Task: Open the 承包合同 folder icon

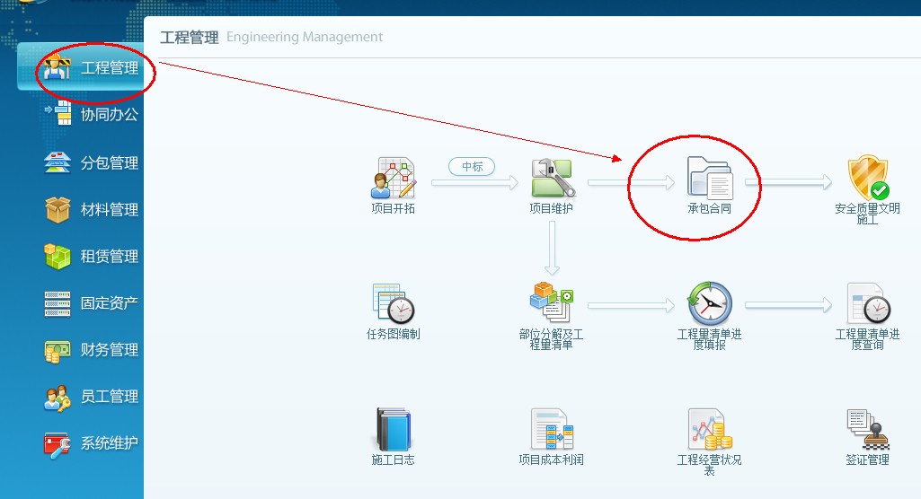Action: pyautogui.click(x=710, y=178)
